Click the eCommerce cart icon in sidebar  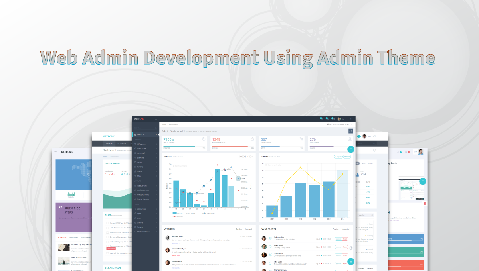click(135, 209)
